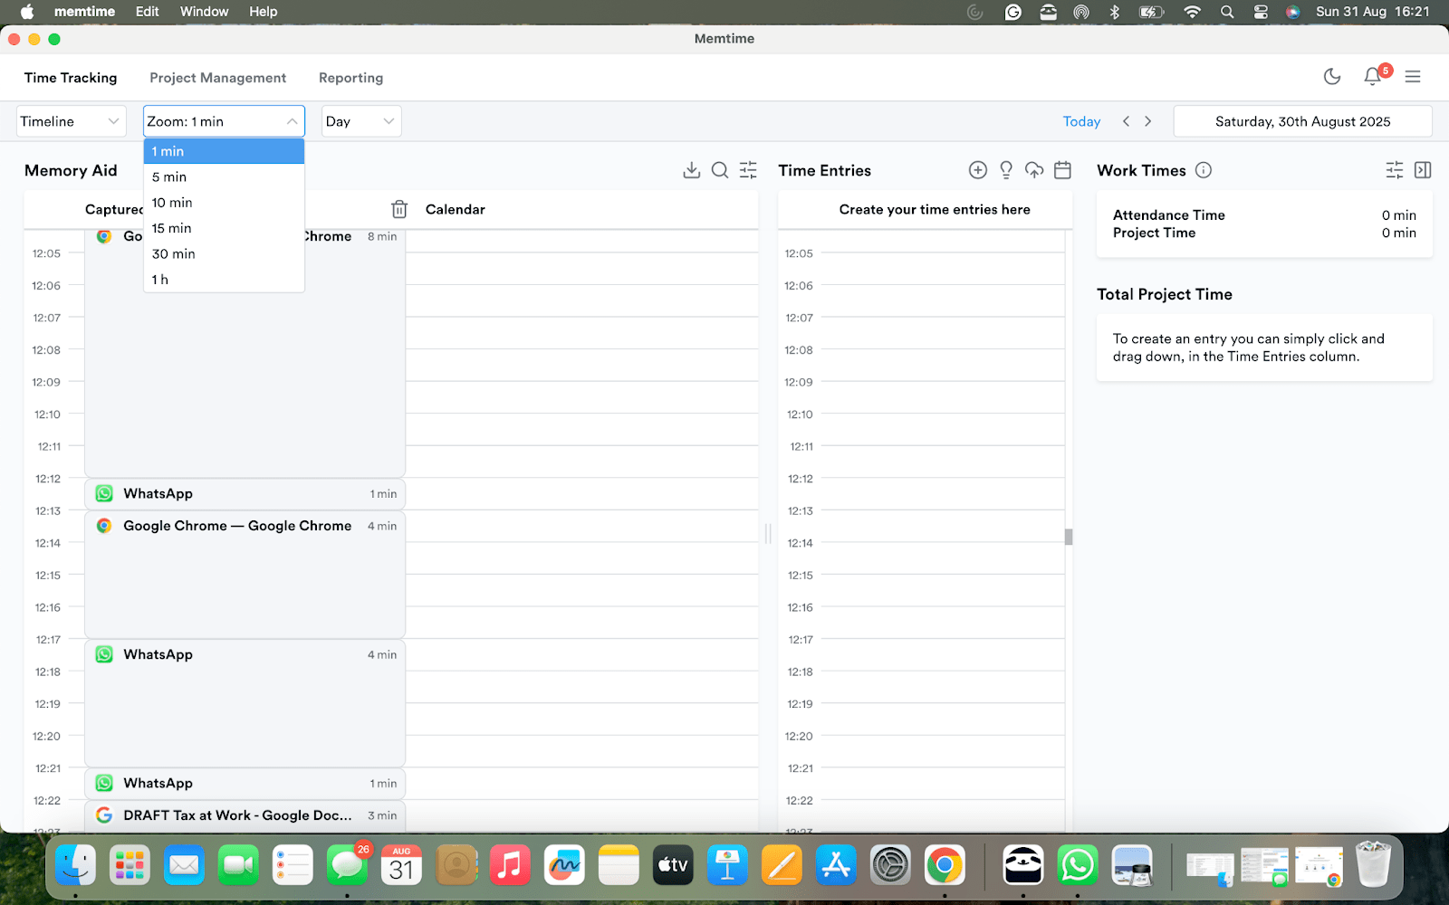The width and height of the screenshot is (1449, 905).
Task: Select the 1 min WhatsApp entry at 12:21
Action: (x=245, y=784)
